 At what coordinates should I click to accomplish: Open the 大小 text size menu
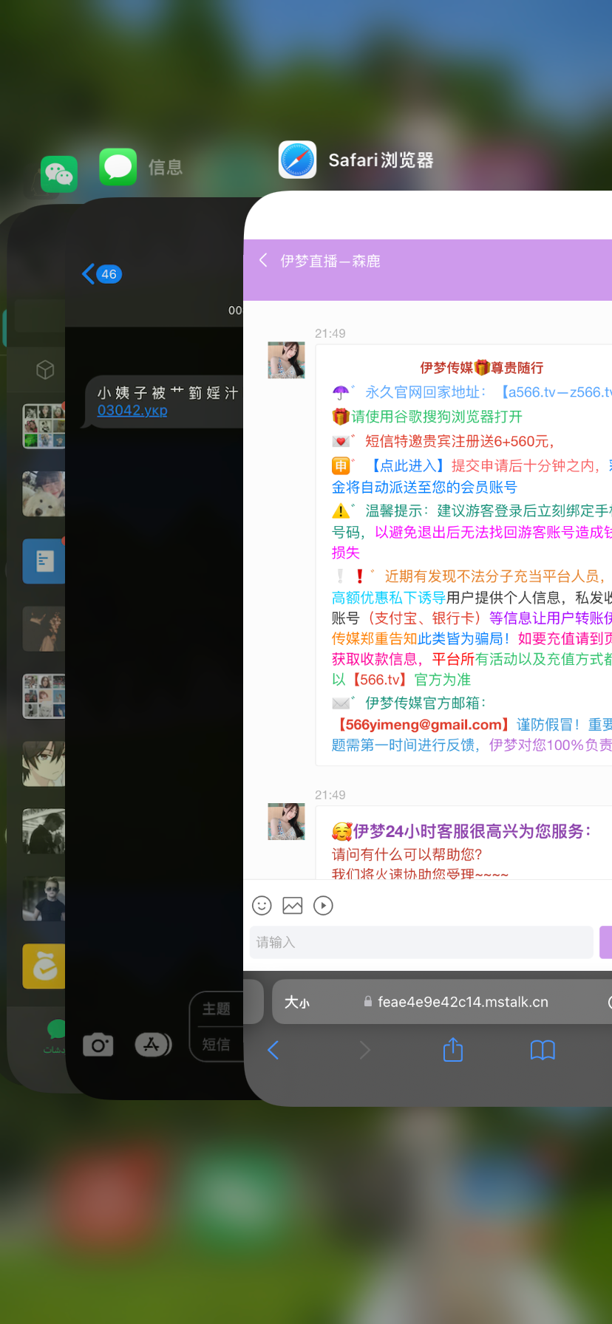pos(297,1002)
